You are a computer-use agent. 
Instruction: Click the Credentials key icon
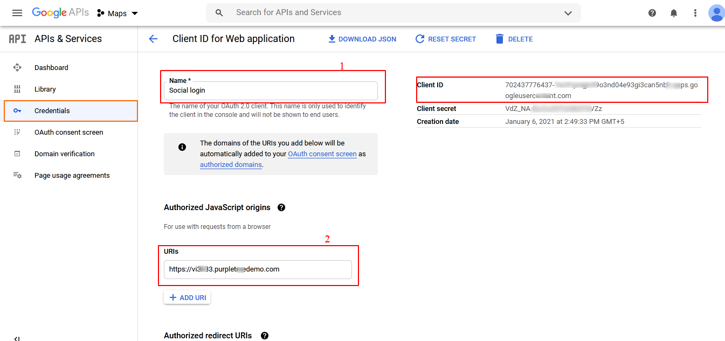click(x=17, y=110)
